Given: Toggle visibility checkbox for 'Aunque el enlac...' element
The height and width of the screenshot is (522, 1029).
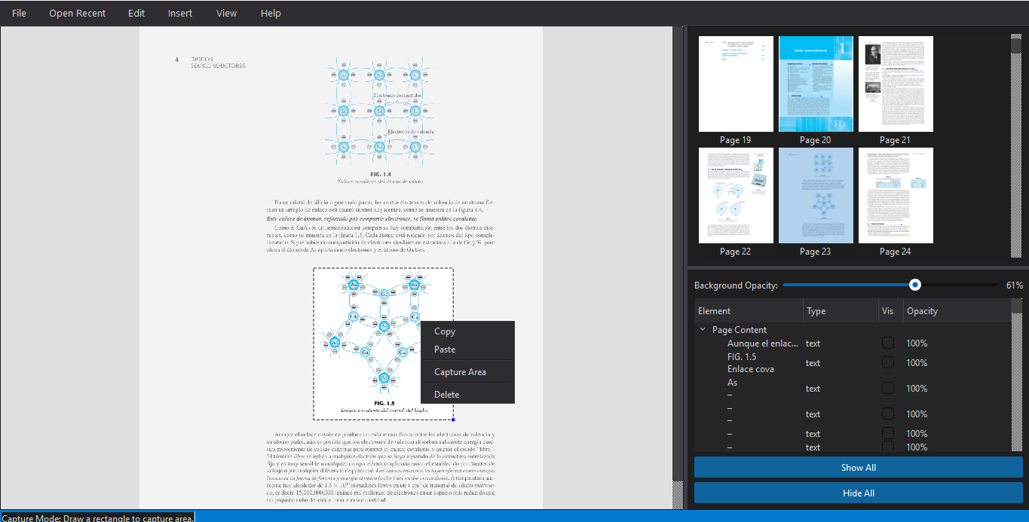Looking at the screenshot, I should pos(888,343).
